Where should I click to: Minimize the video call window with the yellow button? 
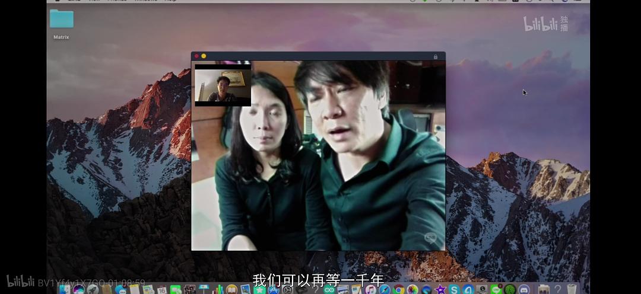click(x=204, y=56)
